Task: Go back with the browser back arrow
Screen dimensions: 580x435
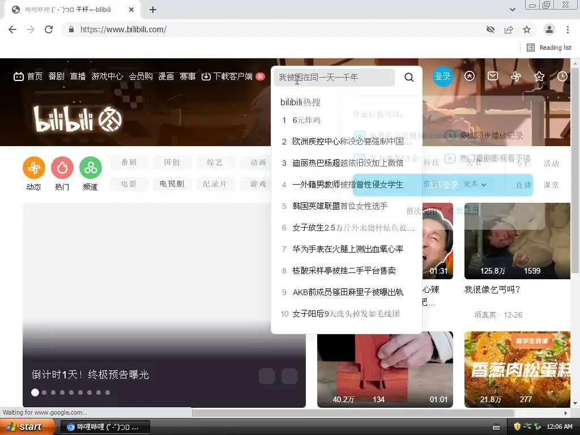Action: pos(12,29)
